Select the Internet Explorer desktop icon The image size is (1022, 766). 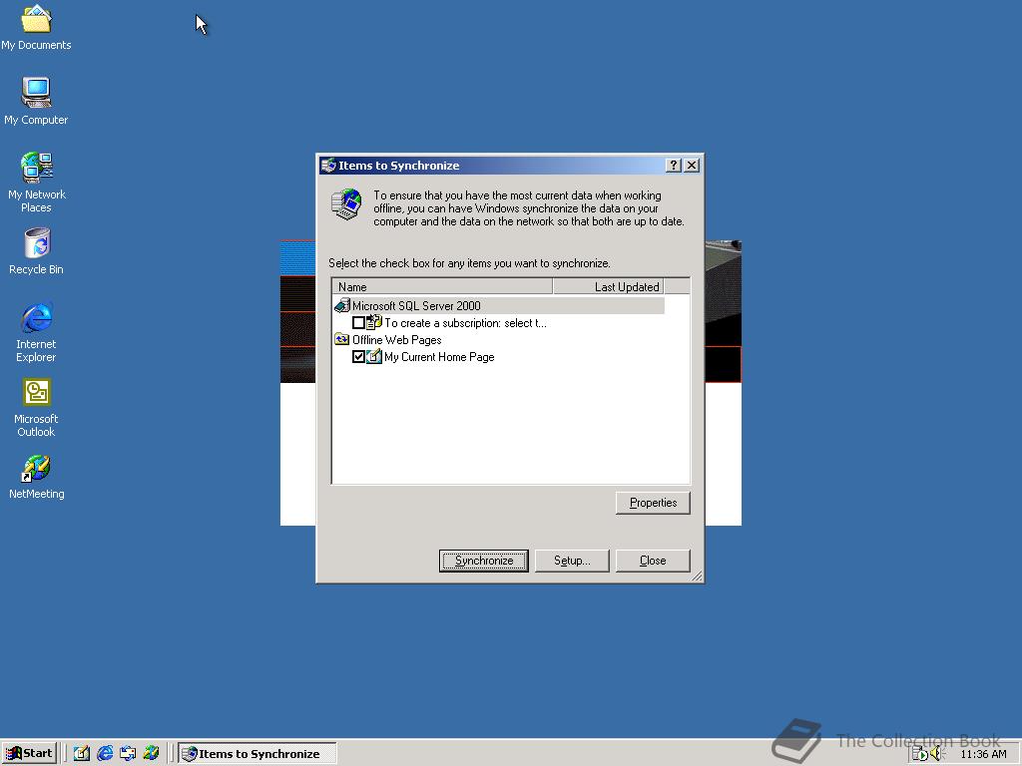tap(36, 332)
